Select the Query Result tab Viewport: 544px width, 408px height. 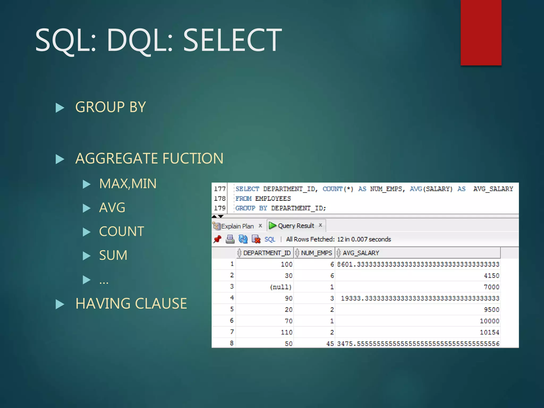pos(296,226)
